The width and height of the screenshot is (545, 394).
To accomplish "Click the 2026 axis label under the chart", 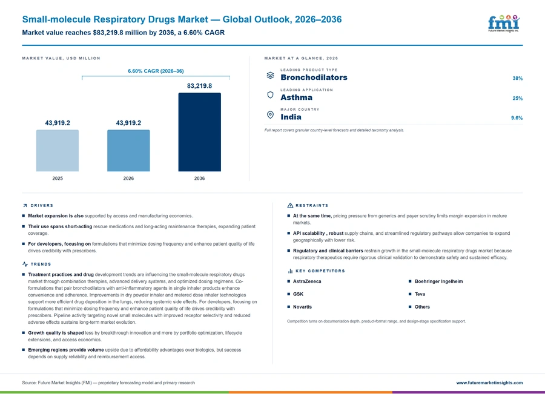I will (128, 178).
